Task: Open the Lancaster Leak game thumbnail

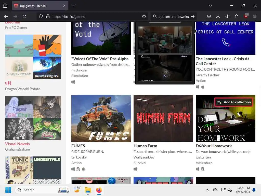Action: coord(225,38)
